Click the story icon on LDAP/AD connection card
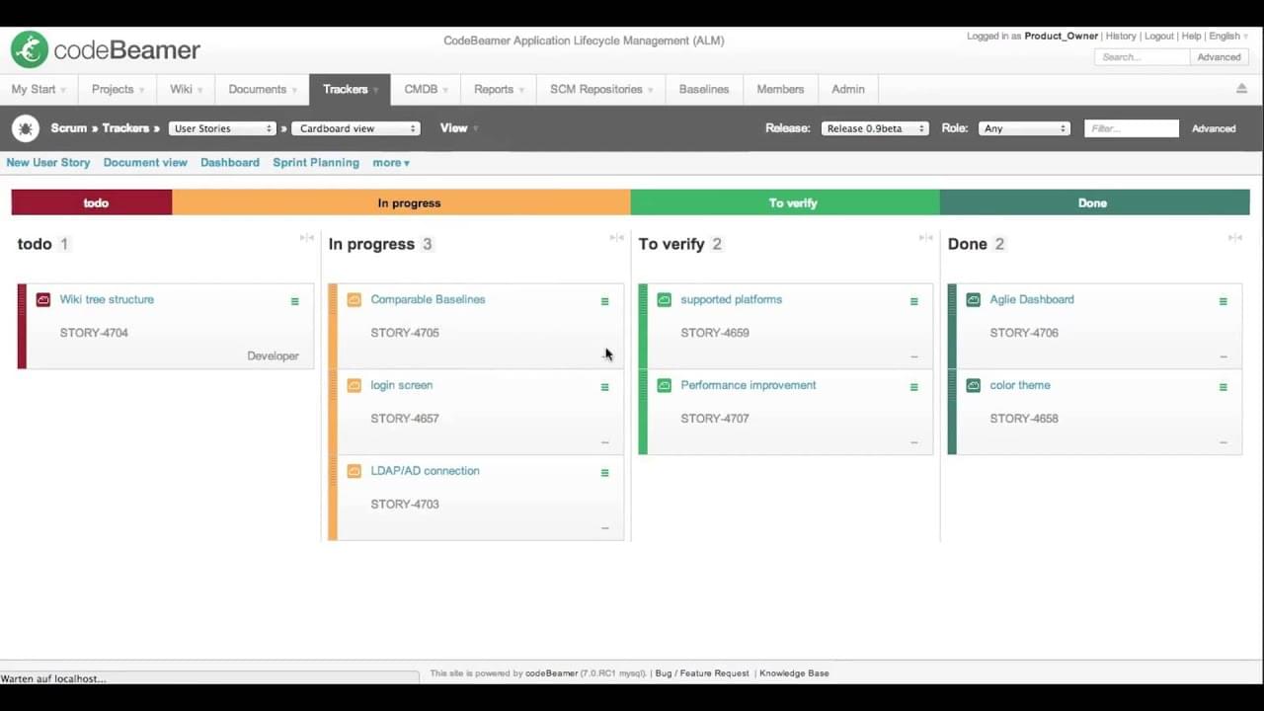This screenshot has height=711, width=1264. [355, 472]
